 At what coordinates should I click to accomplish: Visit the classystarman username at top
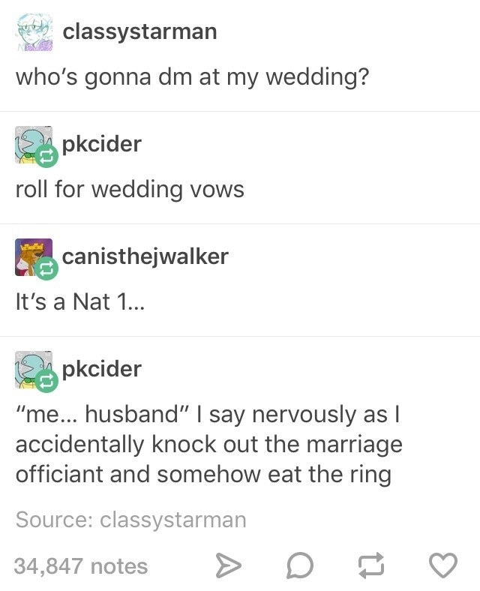pos(139,32)
